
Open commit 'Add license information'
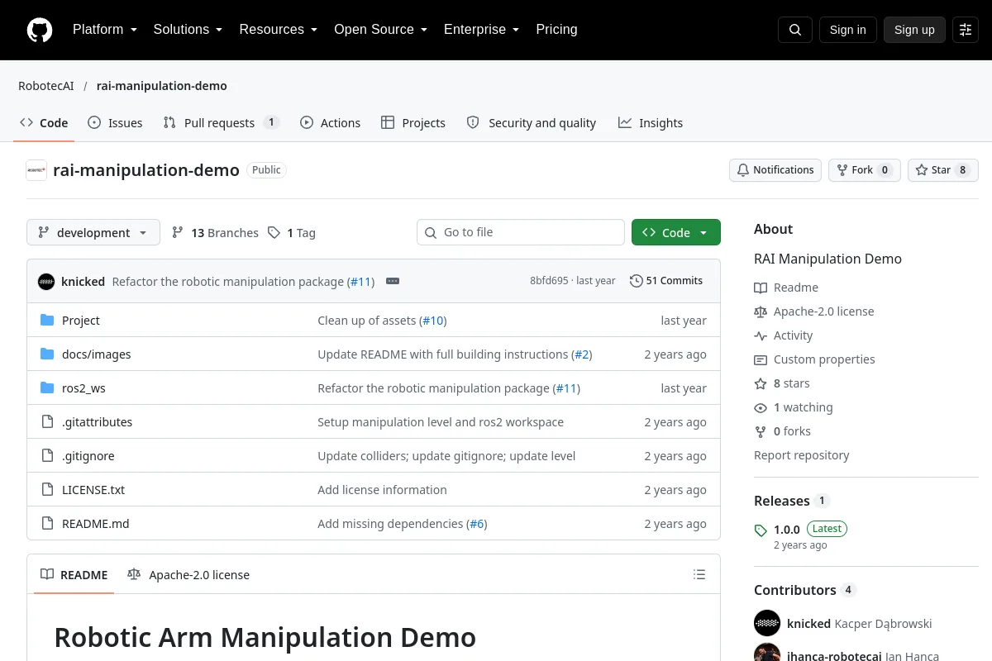[x=382, y=490]
